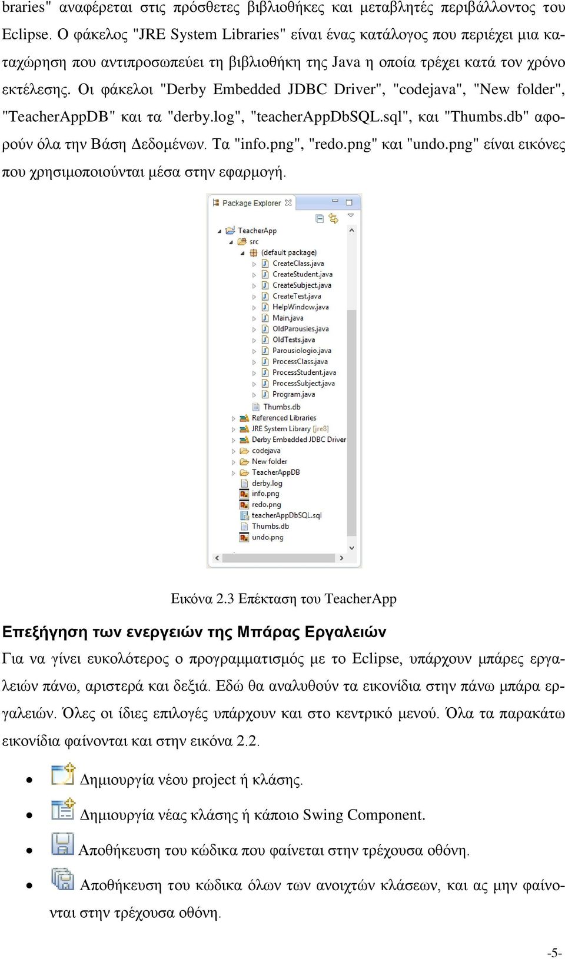Click heading 'Επεξήγηση των ενεργειών της Μπάρας Εργαλείων'
This screenshot has height=959, width=565.
tap(194, 632)
